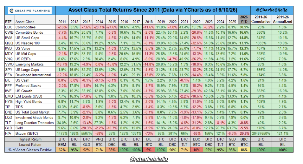Select the 2011-26 Cumulative column header
This screenshot has width=303, height=164.
[261, 19]
